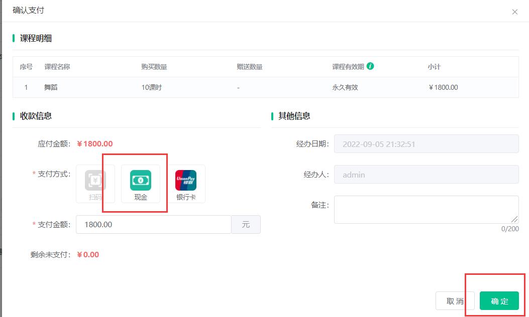Viewport: 529px width, 317px height.
Task: Click the 小计 column header
Action: tap(434, 67)
